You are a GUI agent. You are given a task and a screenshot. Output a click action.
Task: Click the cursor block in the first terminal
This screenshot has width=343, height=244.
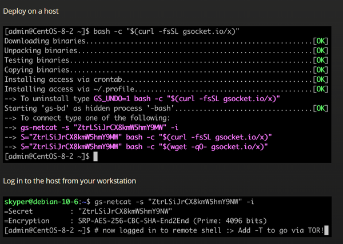(x=96, y=156)
